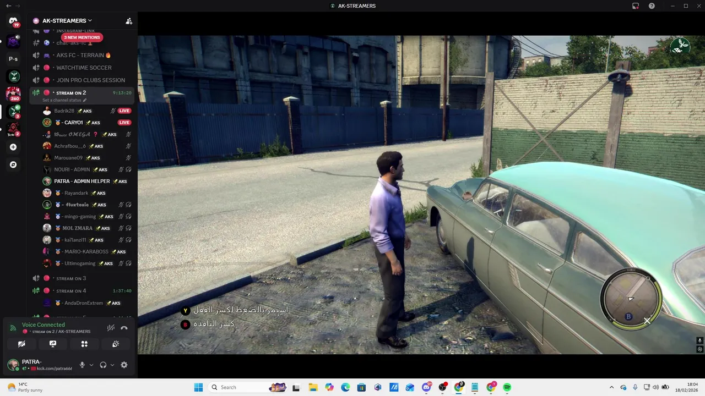
Task: Open PATRA- user profile panel
Action: pyautogui.click(x=40, y=365)
